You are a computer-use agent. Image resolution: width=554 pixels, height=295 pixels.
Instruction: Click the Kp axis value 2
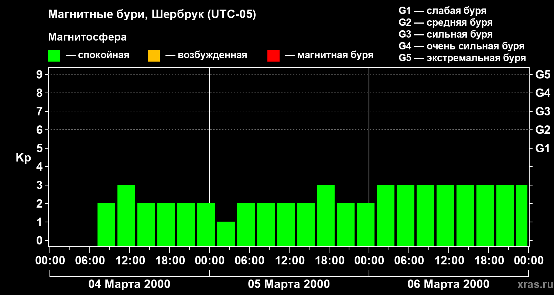pos(40,204)
